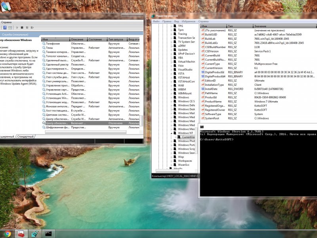The width and height of the screenshot is (317, 238).
Task: Open the Справка menu in Services window
Action: [6, 22]
